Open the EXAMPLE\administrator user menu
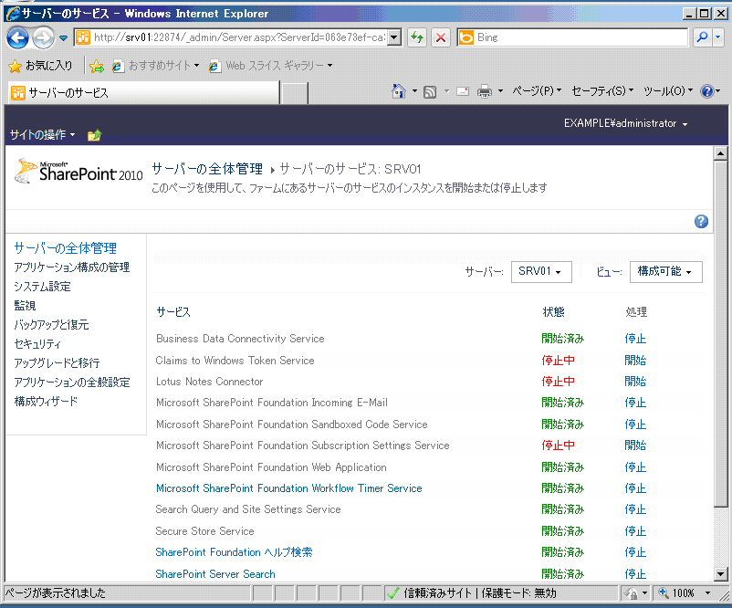 click(625, 123)
